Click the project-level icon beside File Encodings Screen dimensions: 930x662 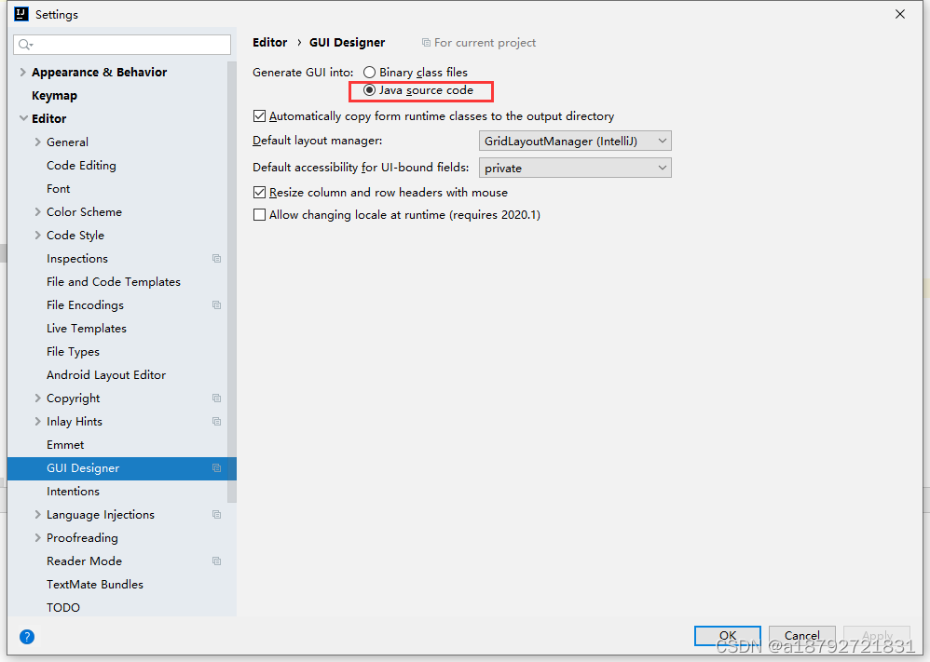(x=216, y=305)
